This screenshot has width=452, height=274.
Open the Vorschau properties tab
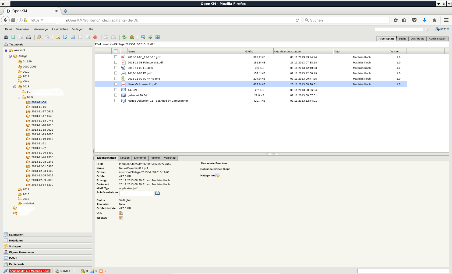[x=169, y=158]
